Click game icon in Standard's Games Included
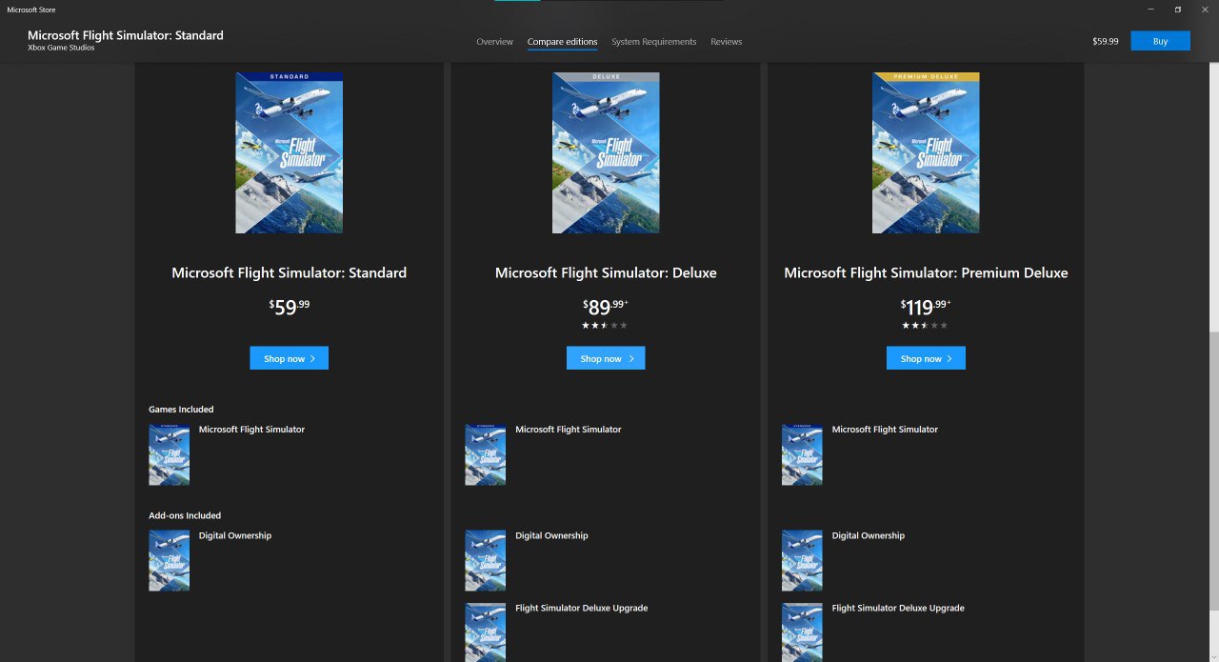Screen dimensions: 1219x662 click(169, 455)
